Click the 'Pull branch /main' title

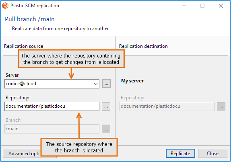point(30,19)
